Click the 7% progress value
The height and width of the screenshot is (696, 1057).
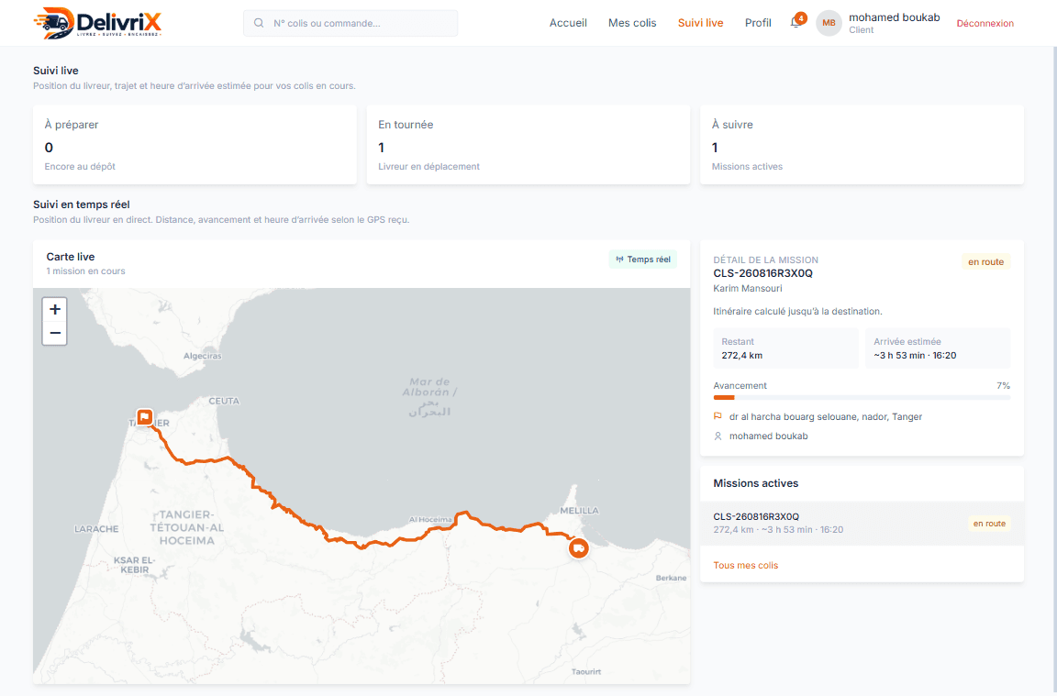click(1003, 385)
